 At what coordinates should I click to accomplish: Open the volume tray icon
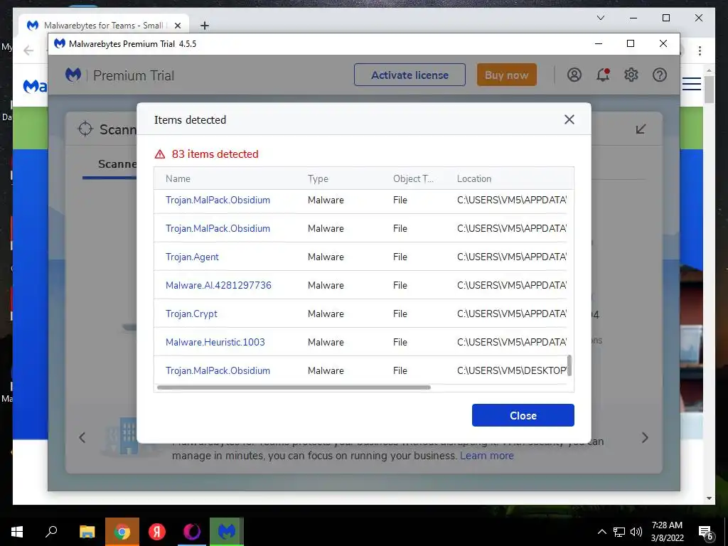tap(636, 532)
